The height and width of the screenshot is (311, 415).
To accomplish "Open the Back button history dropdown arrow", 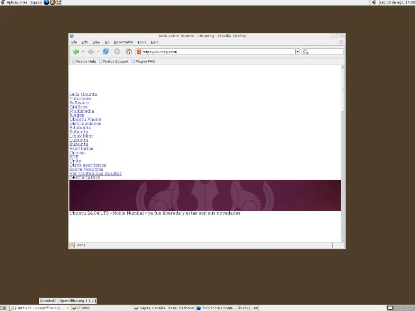I will pos(83,52).
